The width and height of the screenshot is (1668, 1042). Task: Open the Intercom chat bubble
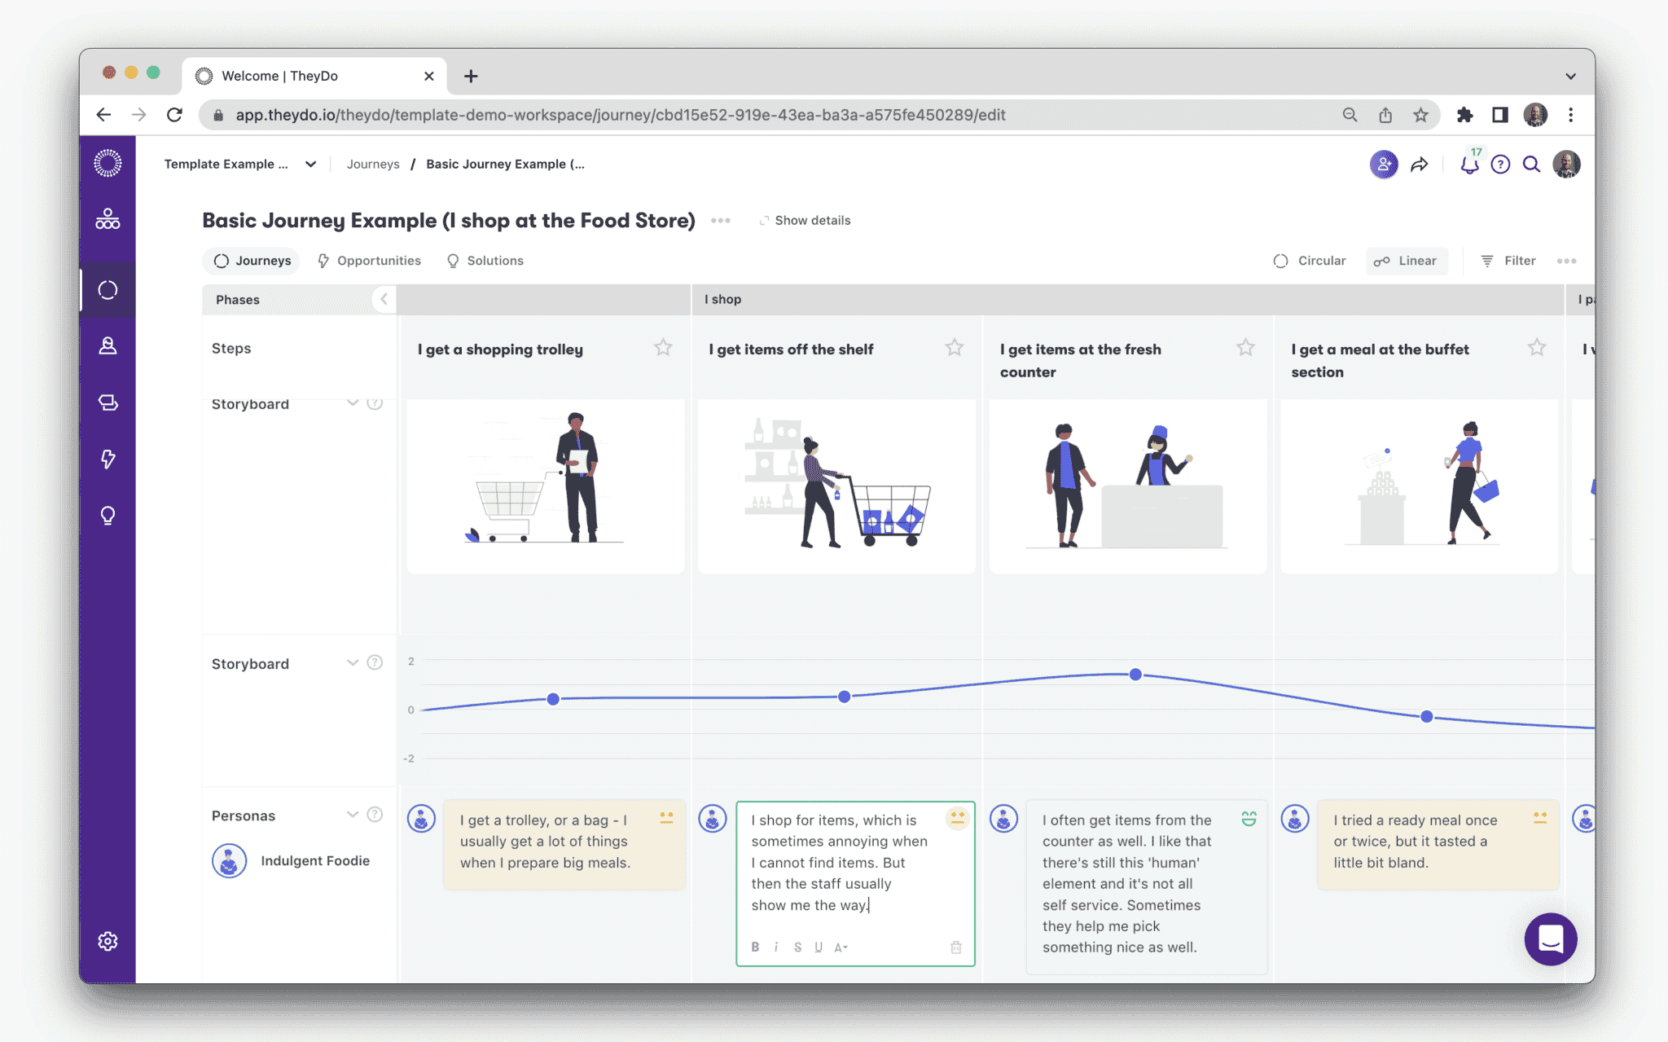coord(1551,939)
